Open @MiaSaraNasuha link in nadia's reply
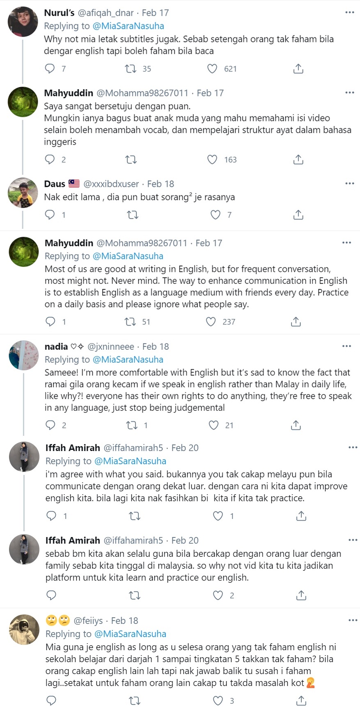Image resolution: width=360 pixels, height=707 pixels. [128, 360]
